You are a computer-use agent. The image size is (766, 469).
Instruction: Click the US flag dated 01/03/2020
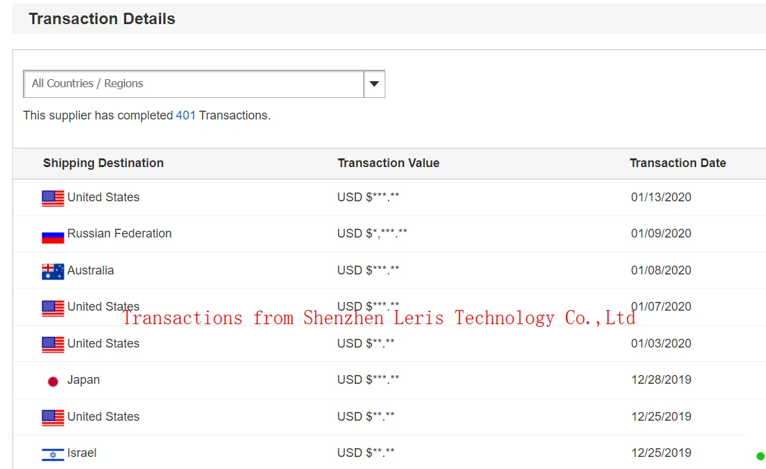click(x=52, y=344)
